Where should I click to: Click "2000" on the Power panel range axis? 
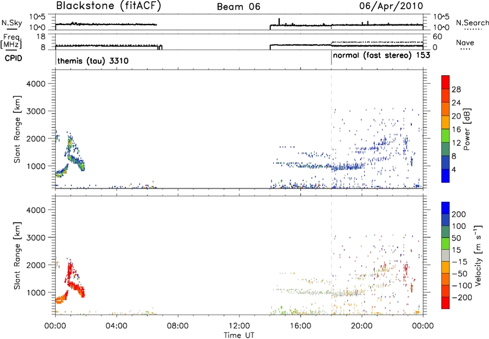[36, 138]
